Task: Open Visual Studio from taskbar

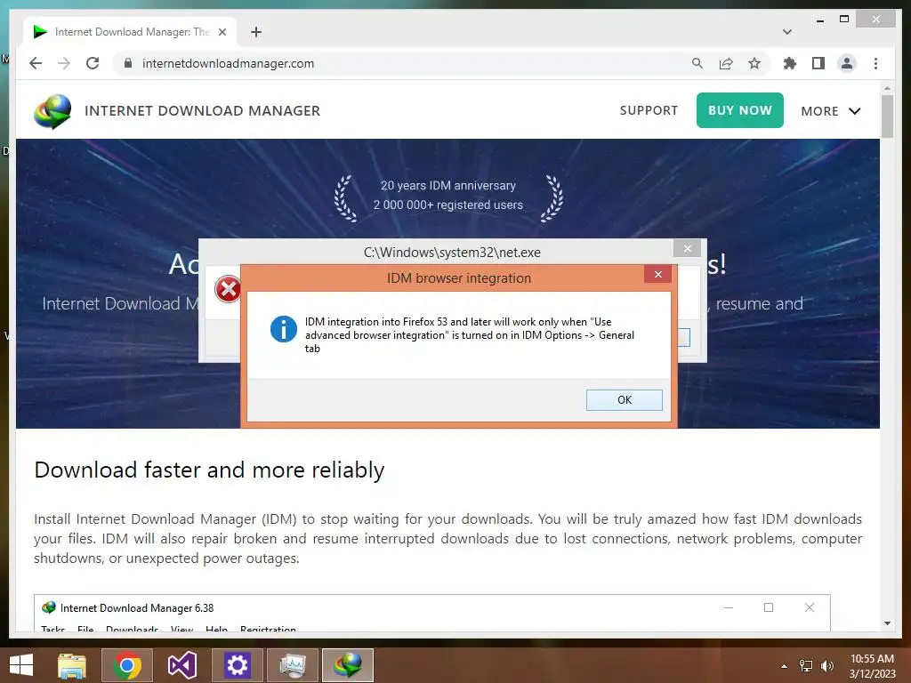Action: click(x=181, y=665)
